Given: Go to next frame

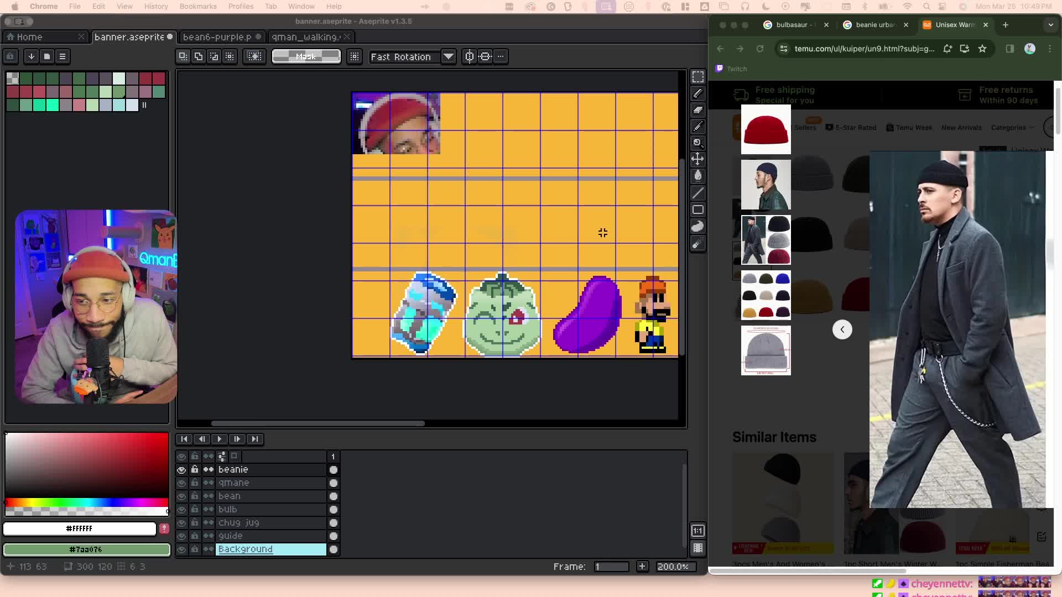Looking at the screenshot, I should pos(237,439).
